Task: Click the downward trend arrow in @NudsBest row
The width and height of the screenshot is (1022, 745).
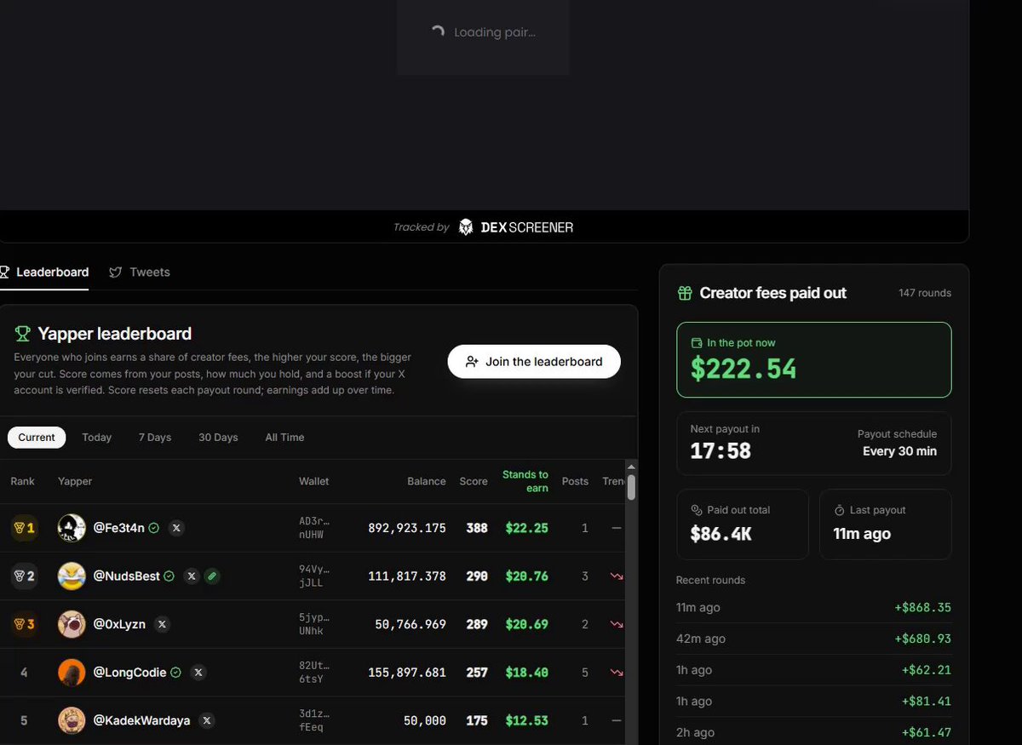Action: 617,576
